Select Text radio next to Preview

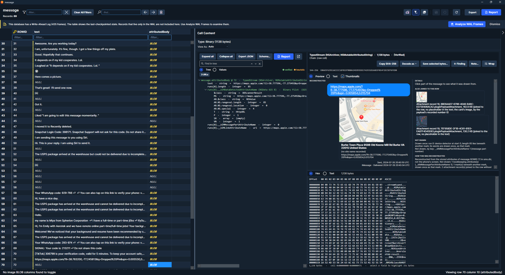pos(328,76)
